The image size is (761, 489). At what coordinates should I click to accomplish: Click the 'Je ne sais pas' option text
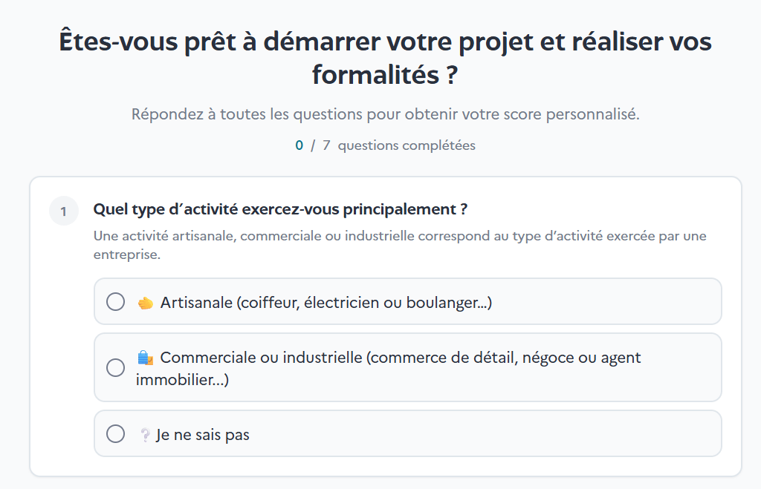click(x=203, y=435)
